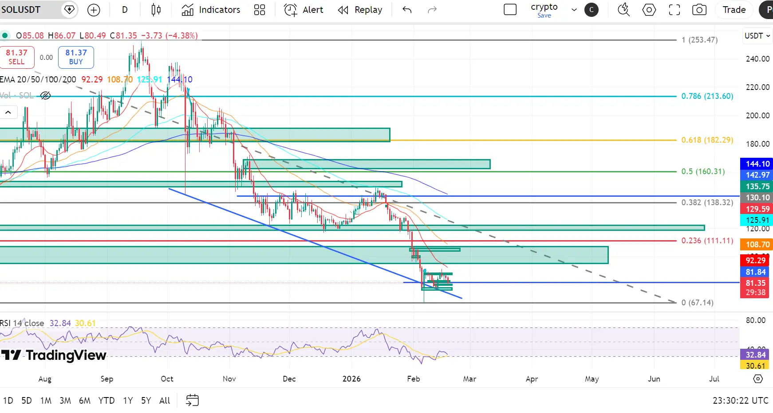Image resolution: width=773 pixels, height=413 pixels.
Task: Open quick search lightning icon
Action: point(623,10)
